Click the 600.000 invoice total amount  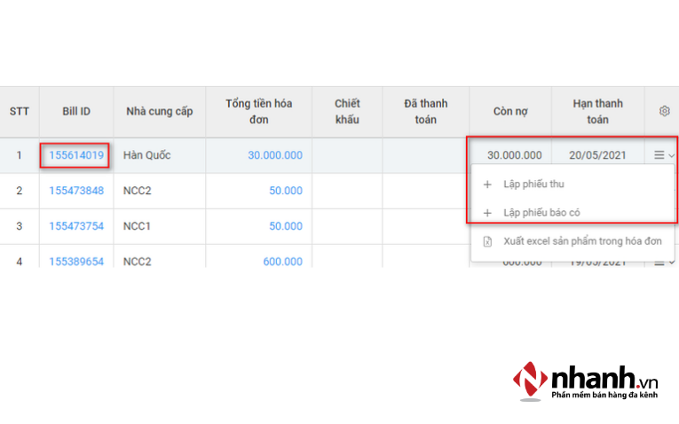tap(282, 262)
